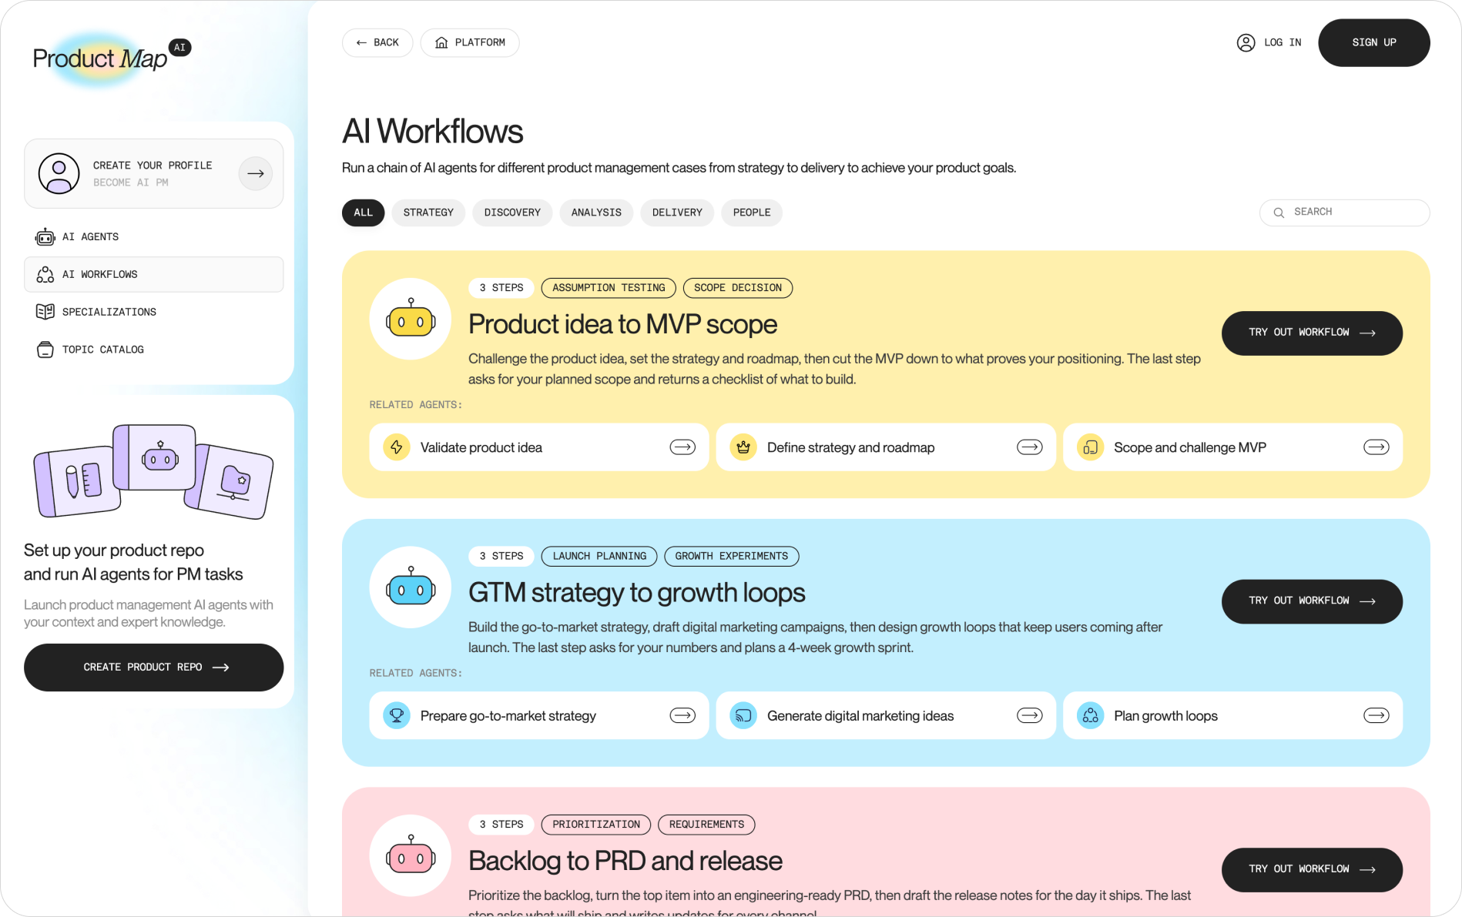Open the Generate digital marketing ideas arrow
1462x917 pixels.
[x=1030, y=716]
